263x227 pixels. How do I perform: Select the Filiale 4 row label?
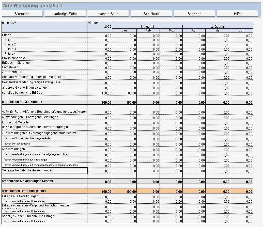click(x=10, y=54)
